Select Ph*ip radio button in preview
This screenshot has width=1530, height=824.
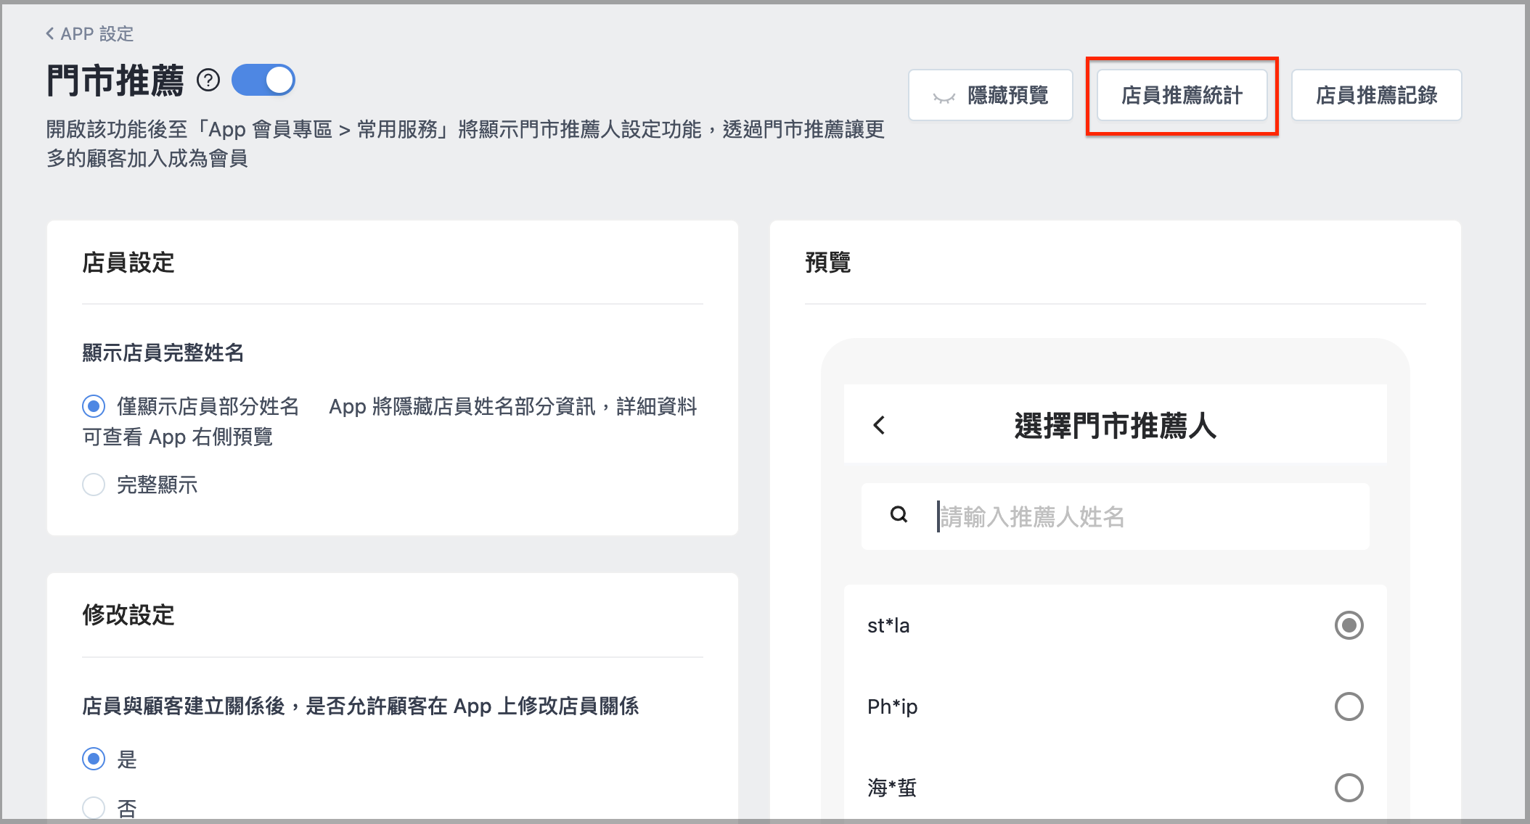tap(1349, 706)
